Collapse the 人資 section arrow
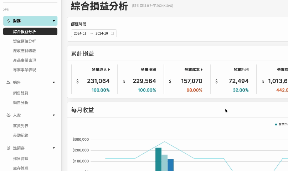288x171 pixels. 53,115
